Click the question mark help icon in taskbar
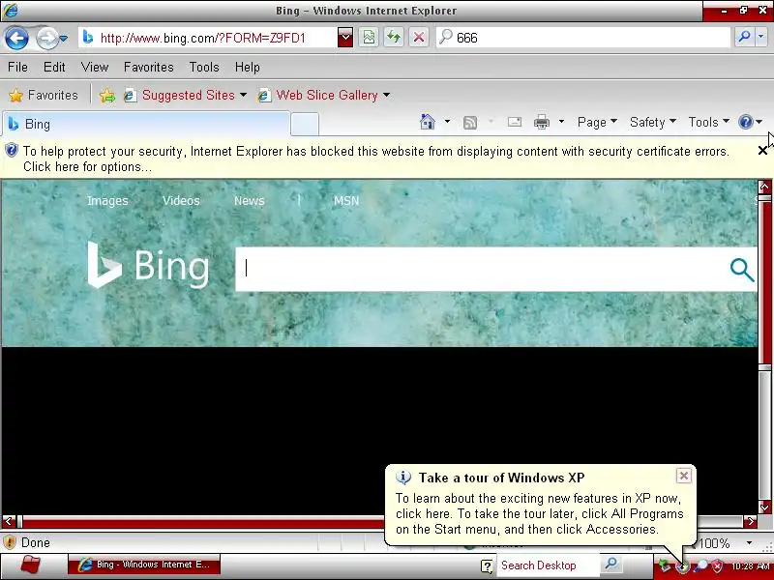 [x=487, y=565]
